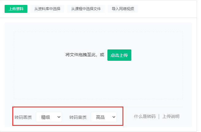Viewport: 201px width, 132px height.
Task: Go to the 导入网络视频 tab
Action: tap(123, 9)
